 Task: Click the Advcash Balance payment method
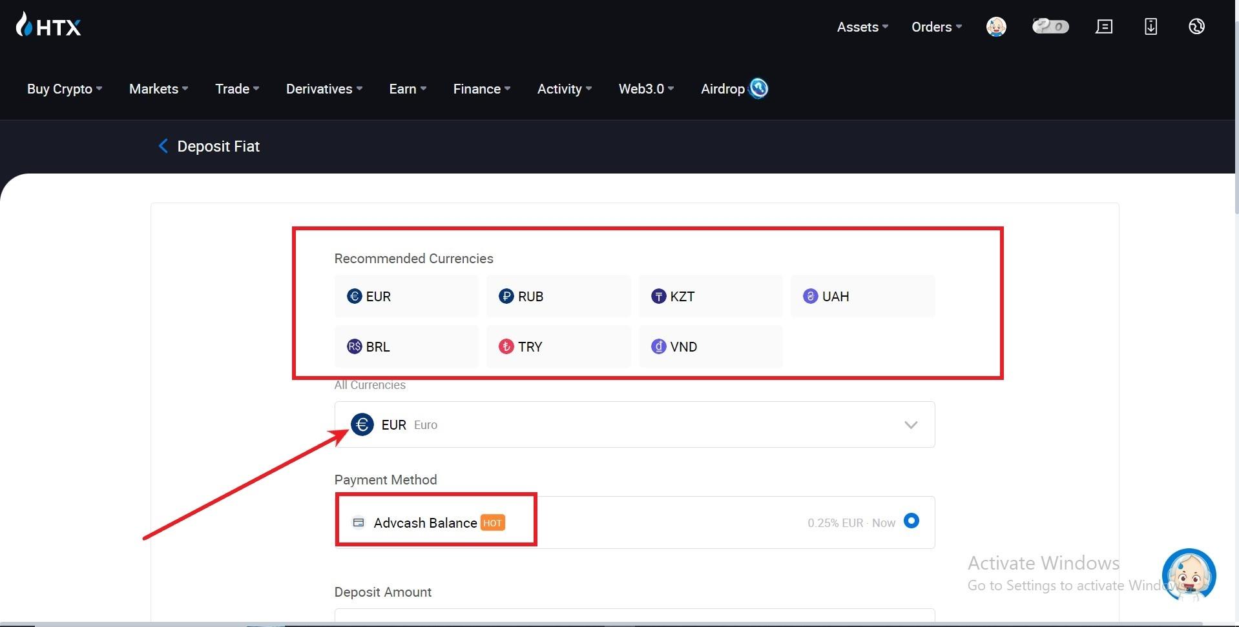(x=634, y=522)
